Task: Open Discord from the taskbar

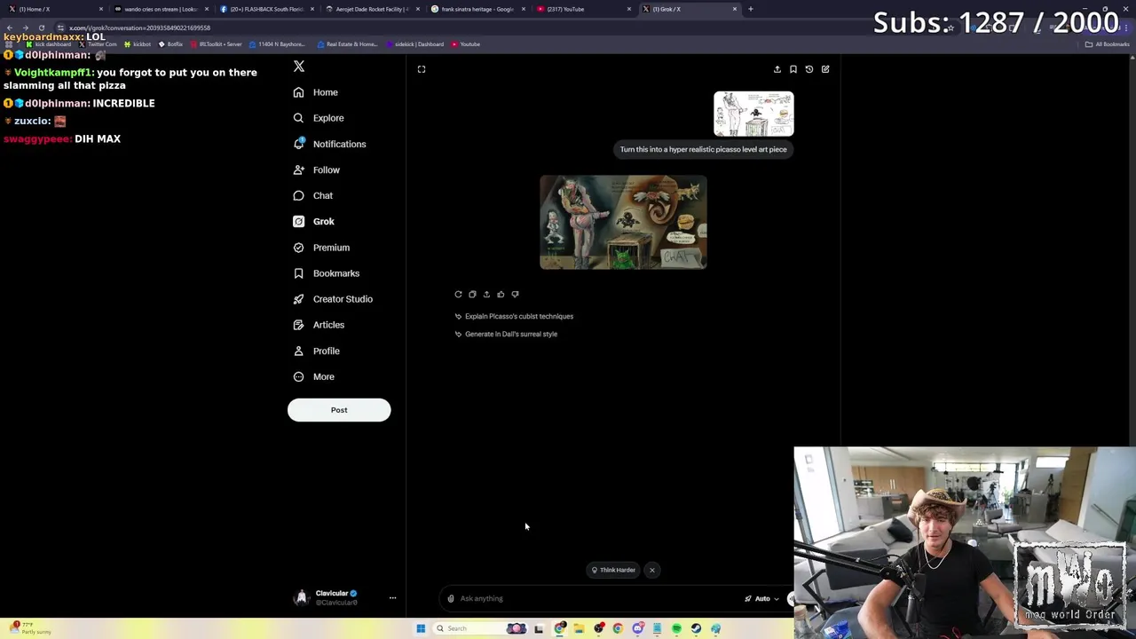Action: (x=638, y=628)
